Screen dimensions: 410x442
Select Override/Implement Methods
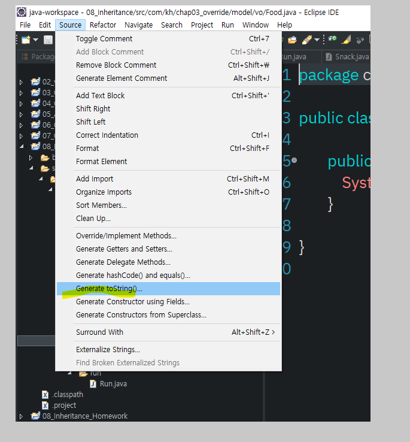coord(168,236)
